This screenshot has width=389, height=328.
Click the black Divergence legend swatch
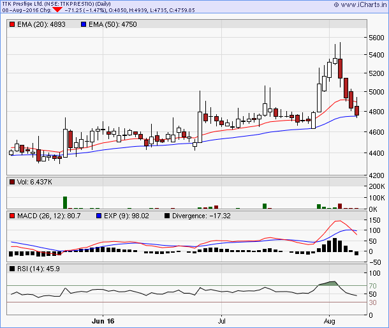(x=167, y=216)
